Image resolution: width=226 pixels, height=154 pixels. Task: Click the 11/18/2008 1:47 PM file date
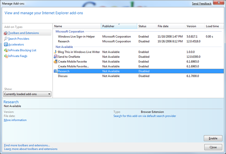(x=170, y=37)
